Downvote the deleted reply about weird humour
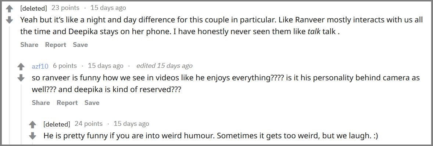433x146 pixels. (x=33, y=135)
